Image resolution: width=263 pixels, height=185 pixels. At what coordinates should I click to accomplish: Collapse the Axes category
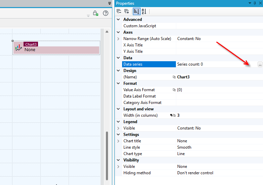(x=118, y=32)
